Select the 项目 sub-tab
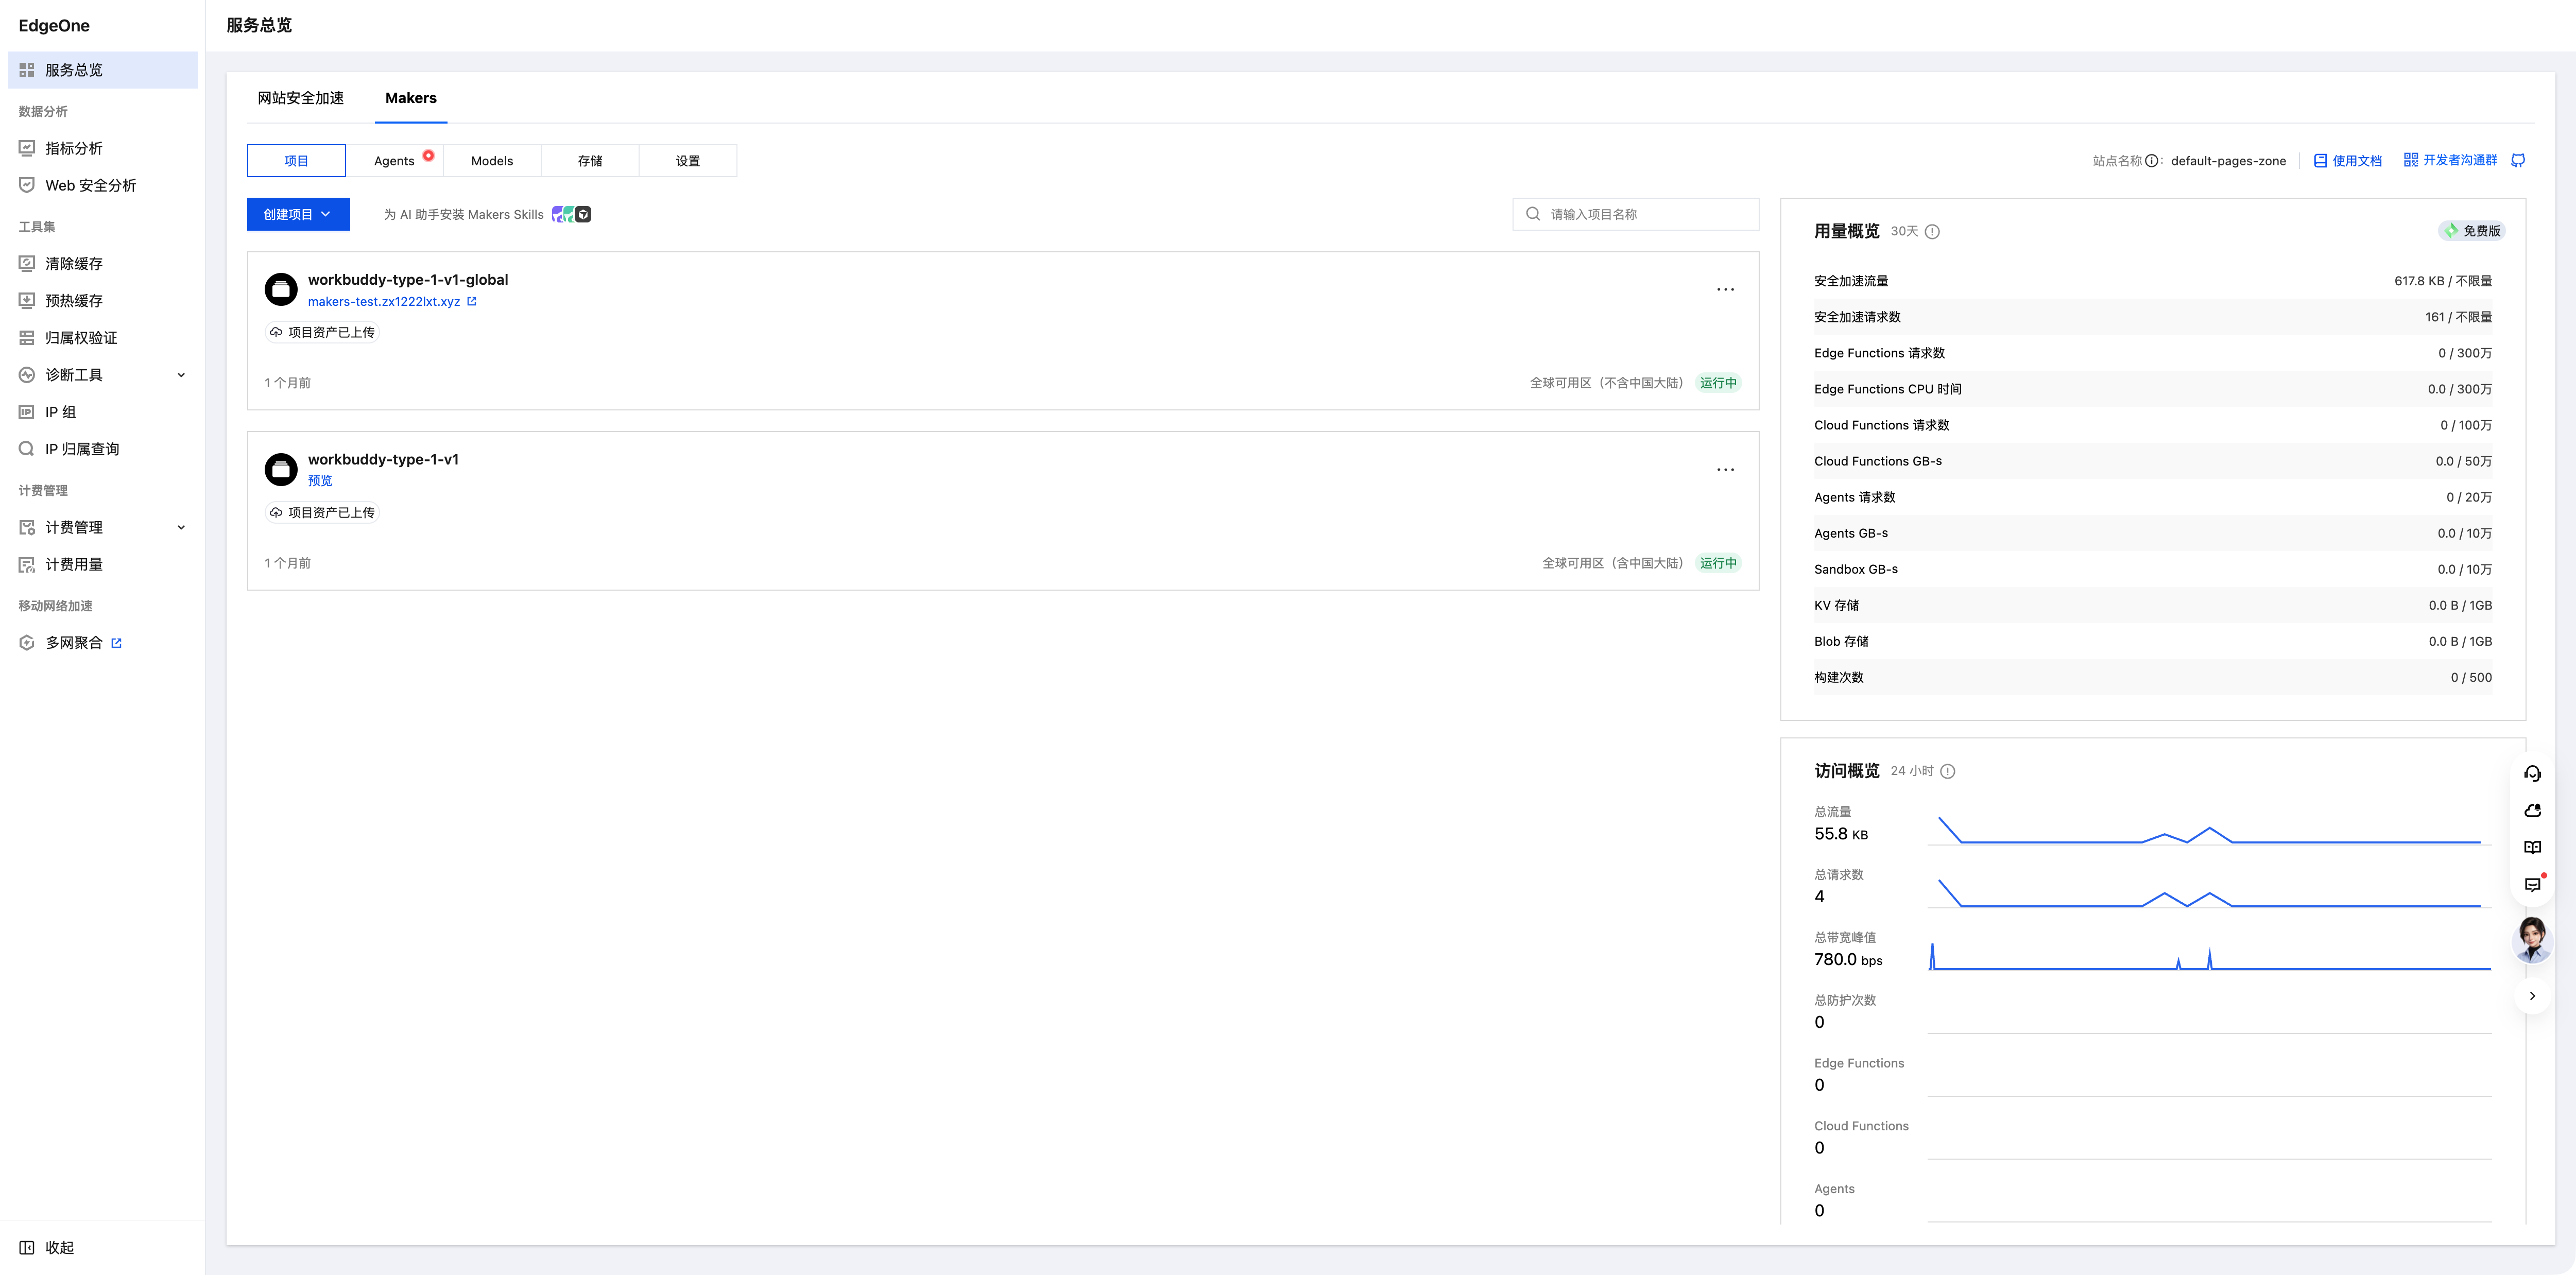 (296, 161)
